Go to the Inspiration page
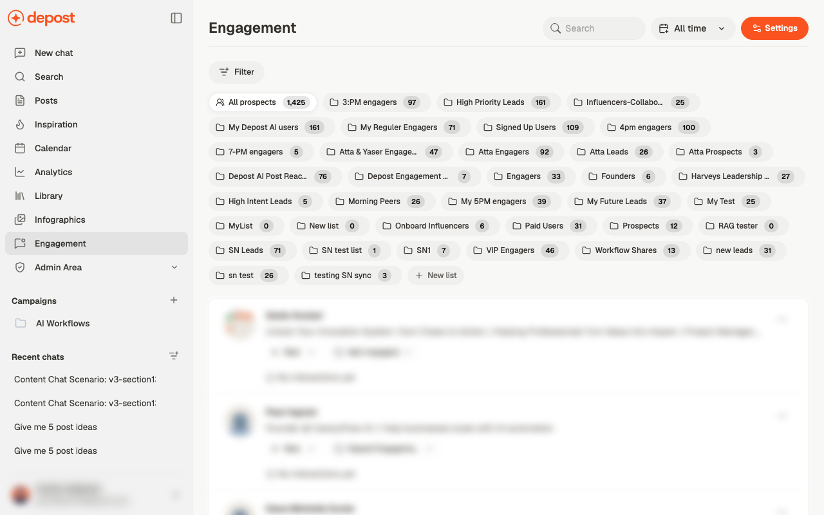Screen dimensions: 824x515 (x=97, y=124)
